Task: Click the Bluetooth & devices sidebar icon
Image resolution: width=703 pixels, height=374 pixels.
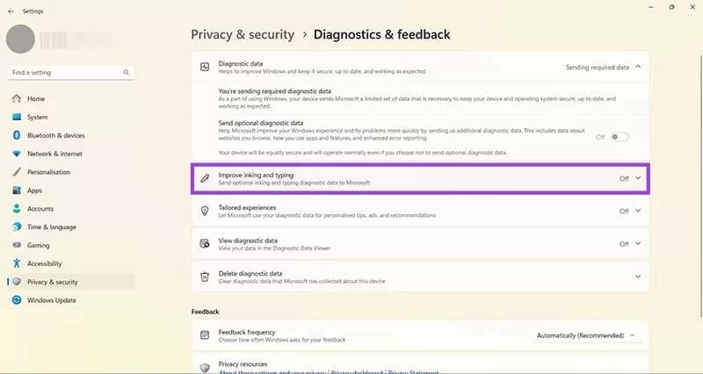Action: [17, 135]
